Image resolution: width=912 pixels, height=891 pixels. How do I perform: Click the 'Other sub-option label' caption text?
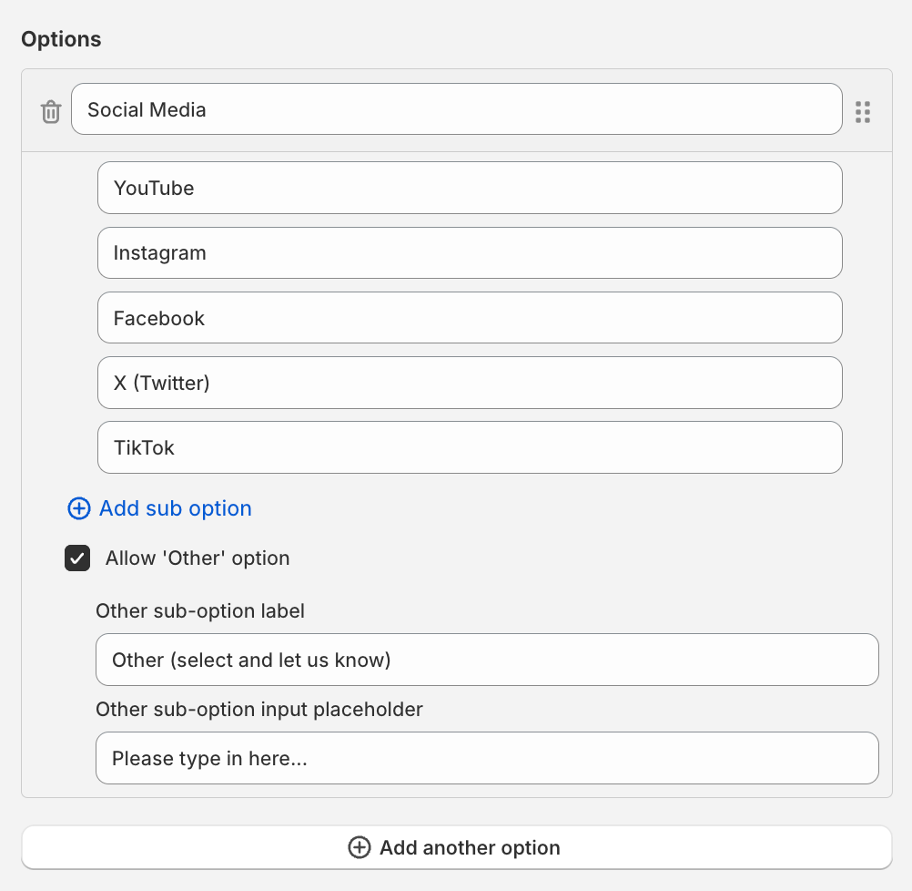[x=200, y=610]
